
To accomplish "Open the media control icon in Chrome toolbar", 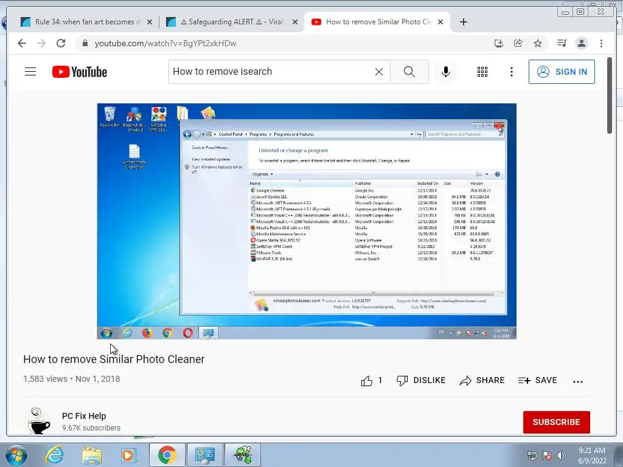I will click(x=562, y=43).
